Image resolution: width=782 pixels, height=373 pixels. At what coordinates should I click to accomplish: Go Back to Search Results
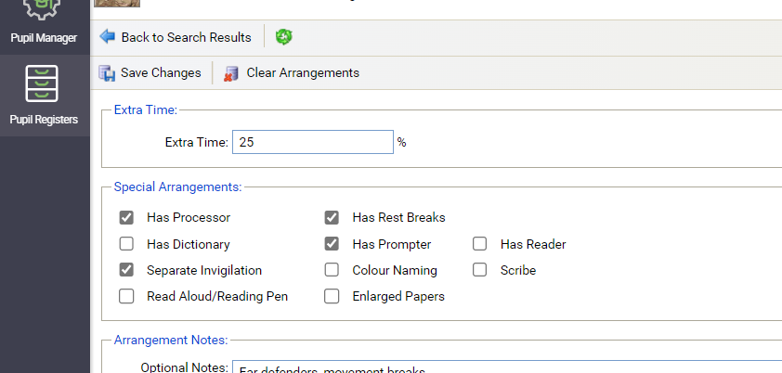[x=186, y=37]
